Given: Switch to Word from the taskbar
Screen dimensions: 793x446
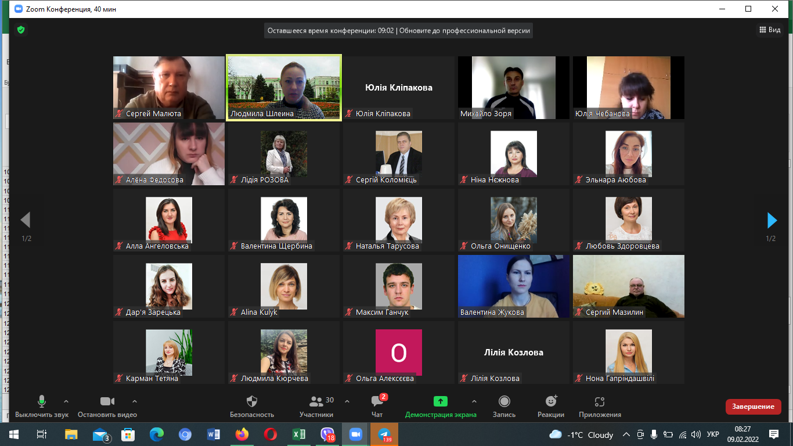Looking at the screenshot, I should point(214,434).
